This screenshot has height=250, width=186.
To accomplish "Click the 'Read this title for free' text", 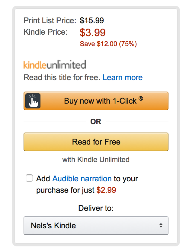I will click(x=62, y=78).
